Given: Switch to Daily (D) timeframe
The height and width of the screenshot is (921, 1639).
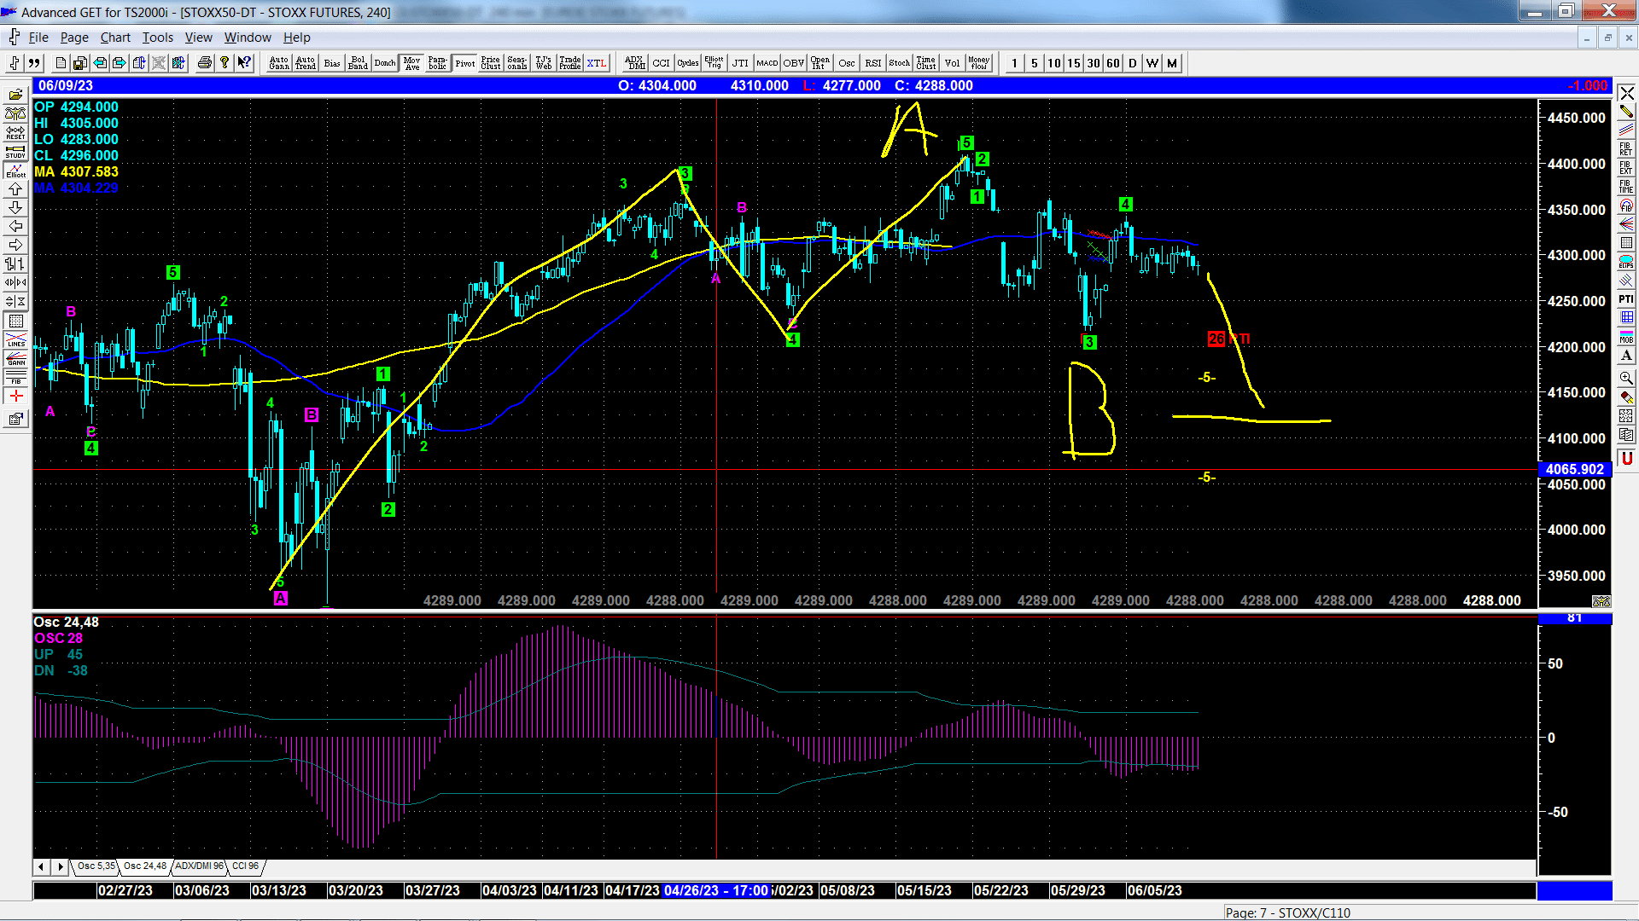Looking at the screenshot, I should [x=1132, y=63].
